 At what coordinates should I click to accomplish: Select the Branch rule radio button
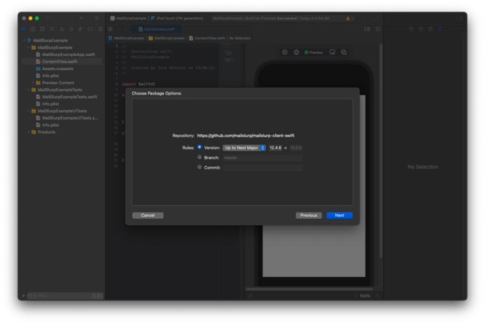point(199,157)
